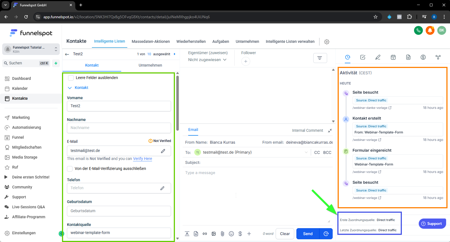Add a follower with plus icon
The image size is (450, 242).
coord(246,61)
